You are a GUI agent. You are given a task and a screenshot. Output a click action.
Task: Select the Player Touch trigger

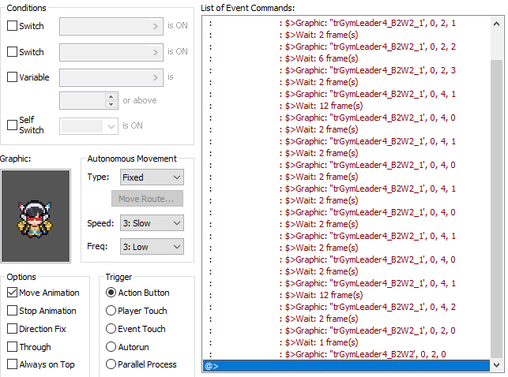[111, 311]
